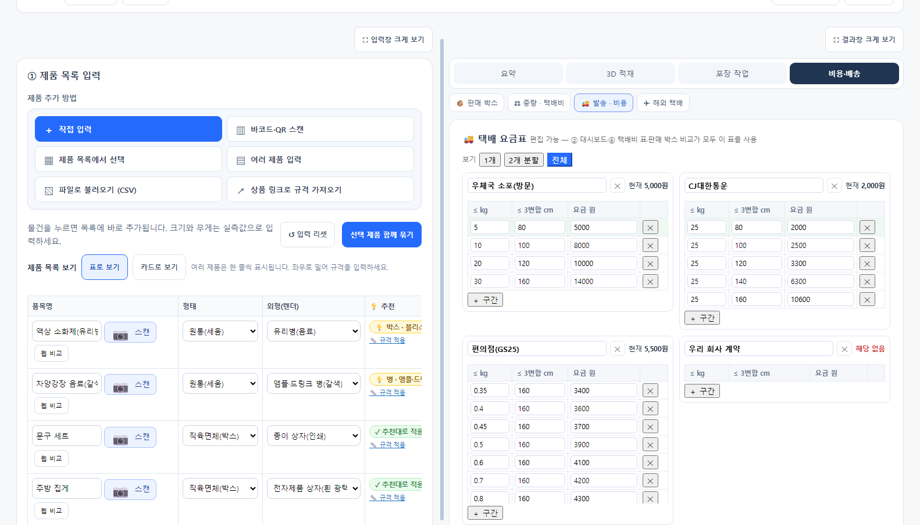The height and width of the screenshot is (525, 920).
Task: Open 상품 링크로 규격 가져오기
Action: pyautogui.click(x=320, y=189)
